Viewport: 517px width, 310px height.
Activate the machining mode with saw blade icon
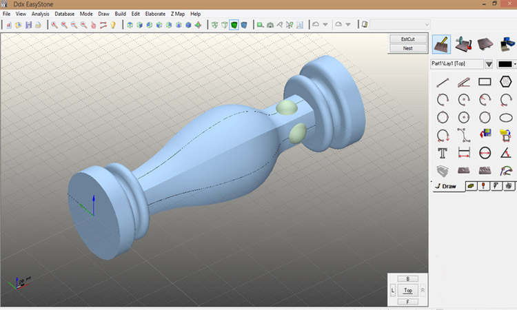point(463,44)
